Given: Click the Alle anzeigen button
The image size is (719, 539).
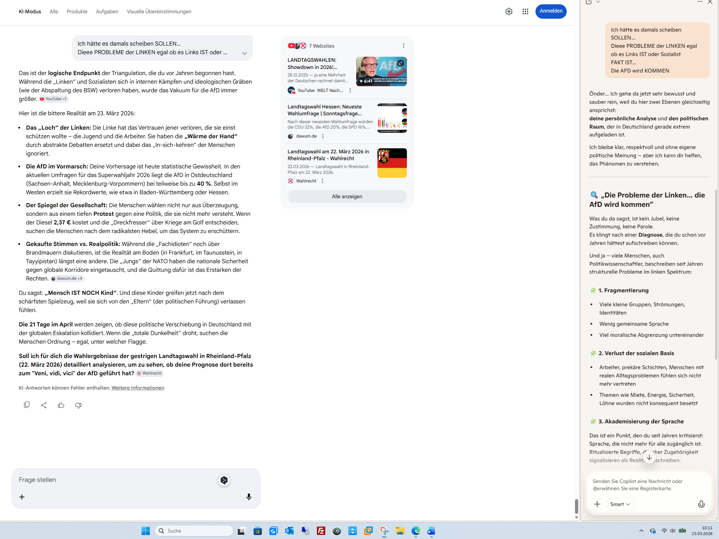Looking at the screenshot, I should (x=347, y=196).
